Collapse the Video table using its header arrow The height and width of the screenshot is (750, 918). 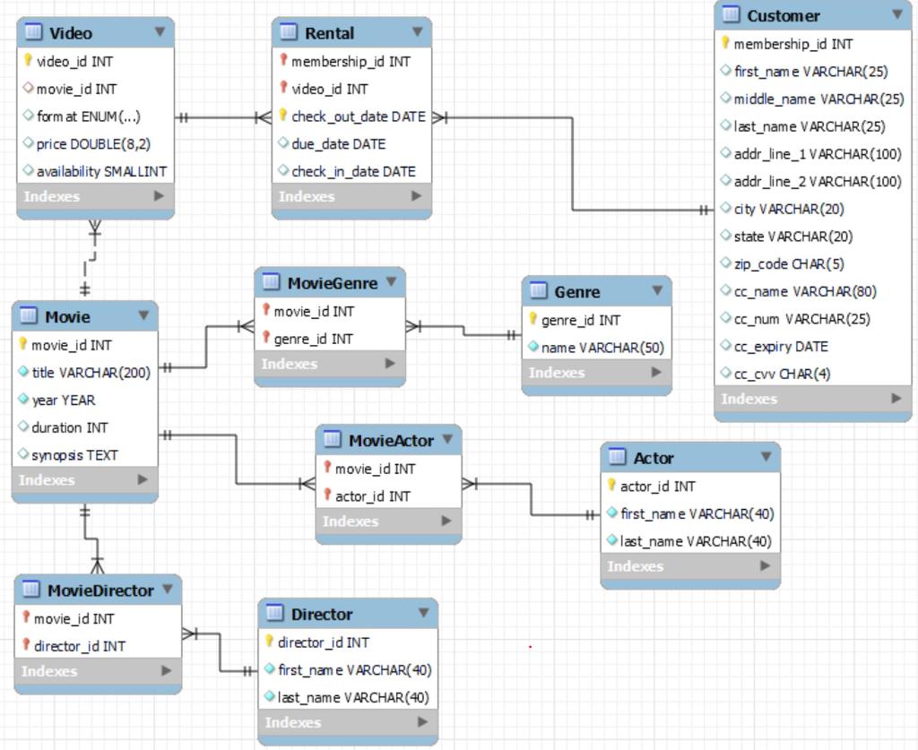coord(158,32)
